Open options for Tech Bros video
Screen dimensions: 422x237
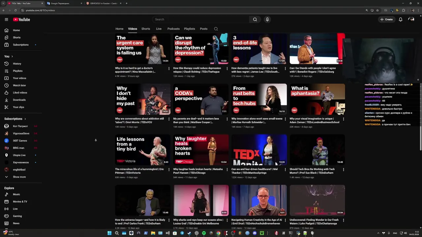click(343, 170)
